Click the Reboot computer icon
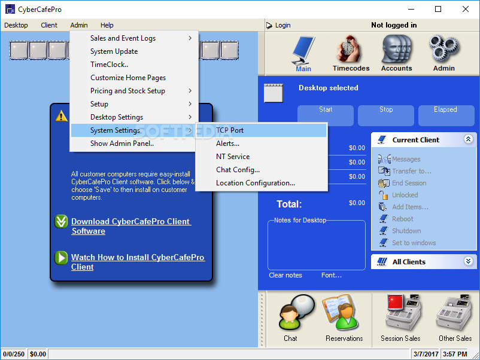480x360 pixels. coord(384,219)
